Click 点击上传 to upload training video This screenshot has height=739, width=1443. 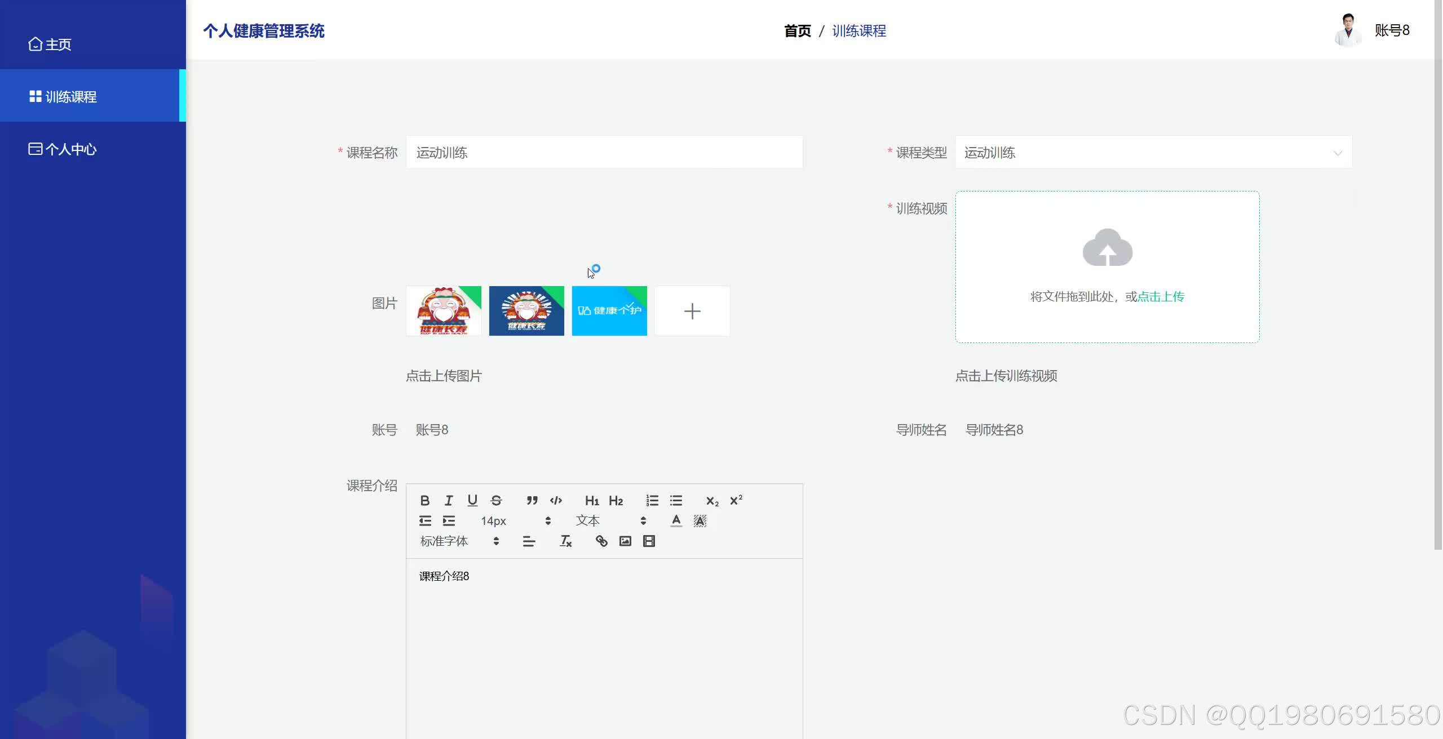(1159, 296)
